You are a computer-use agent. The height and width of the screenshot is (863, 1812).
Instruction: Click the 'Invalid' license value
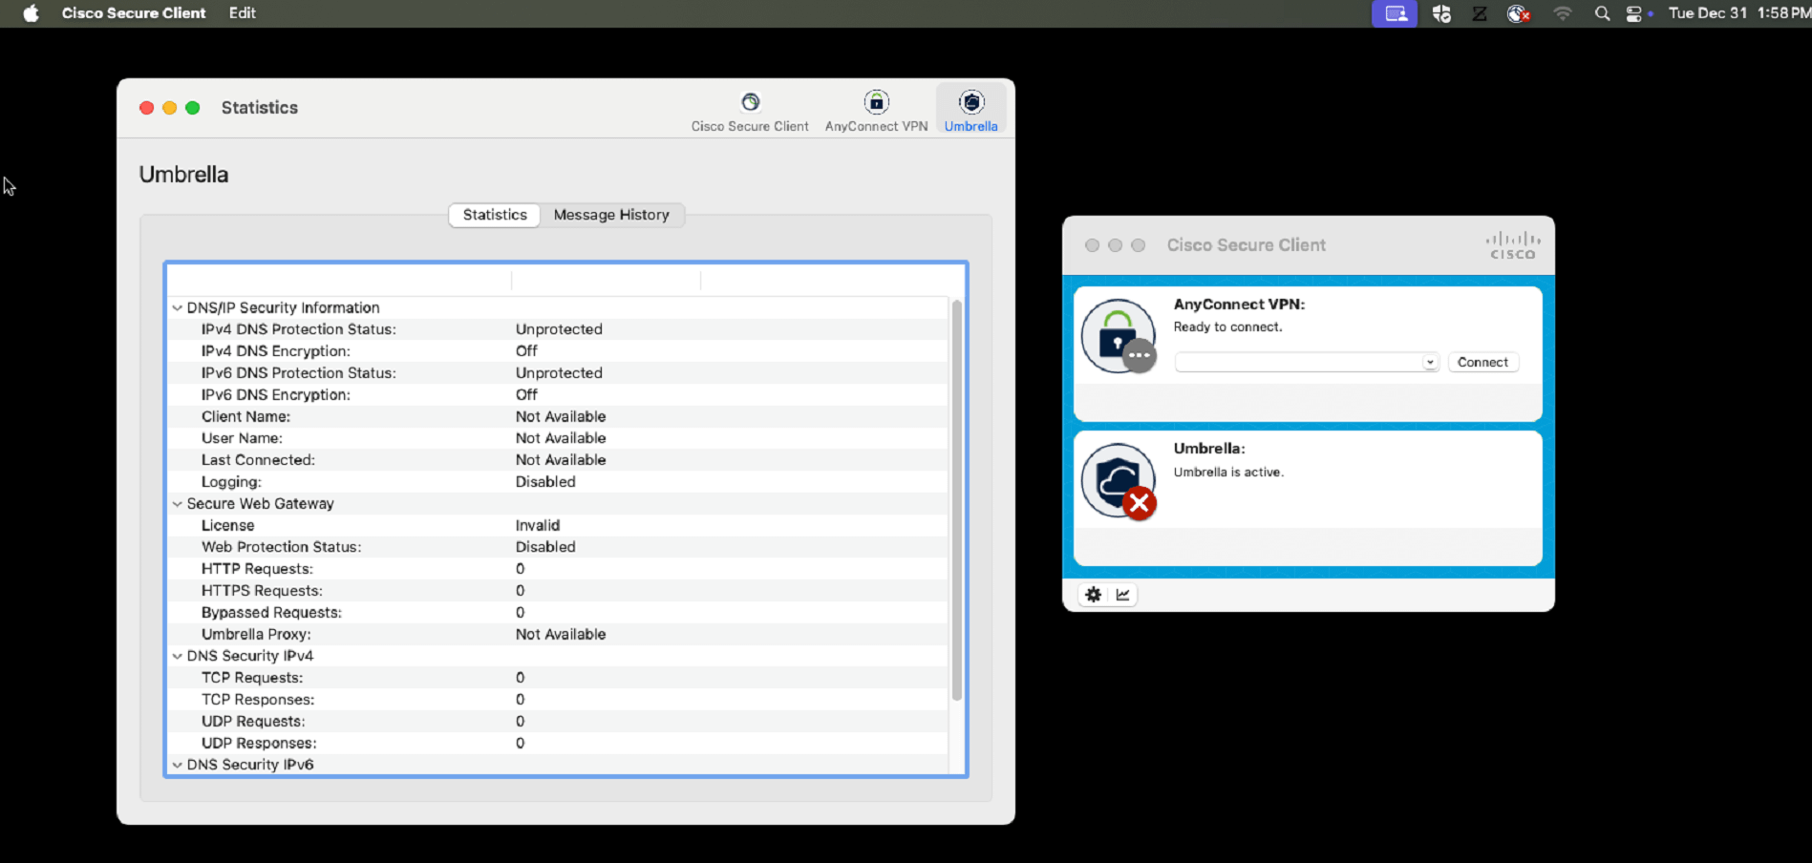(538, 525)
